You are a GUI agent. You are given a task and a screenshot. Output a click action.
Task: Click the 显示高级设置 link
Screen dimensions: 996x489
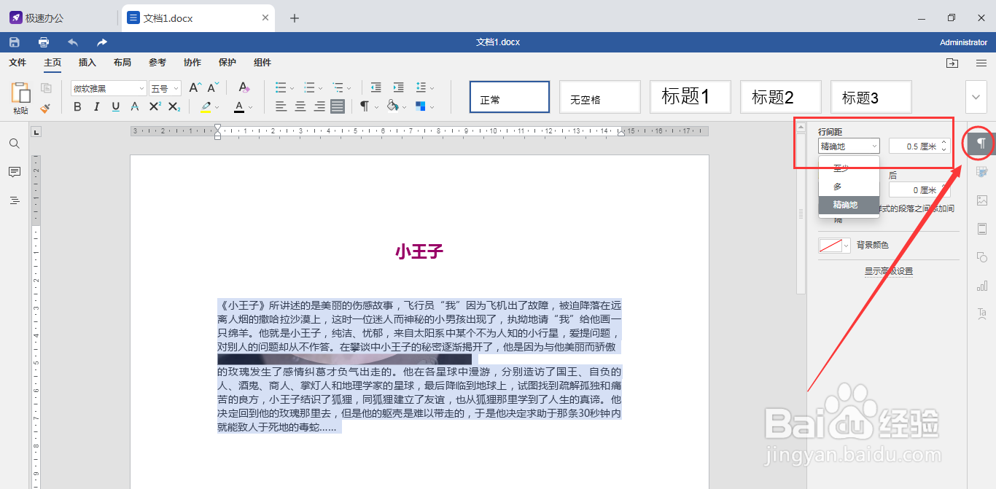[x=890, y=270]
